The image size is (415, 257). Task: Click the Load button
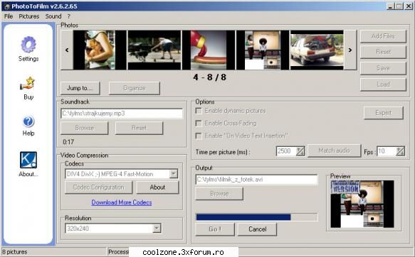(x=383, y=84)
